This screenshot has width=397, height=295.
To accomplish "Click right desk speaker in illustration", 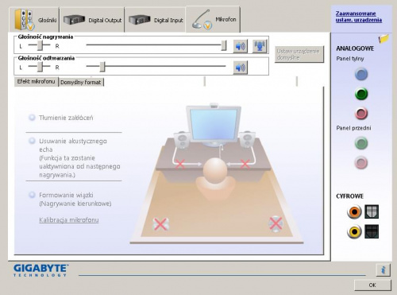I will 247,139.
